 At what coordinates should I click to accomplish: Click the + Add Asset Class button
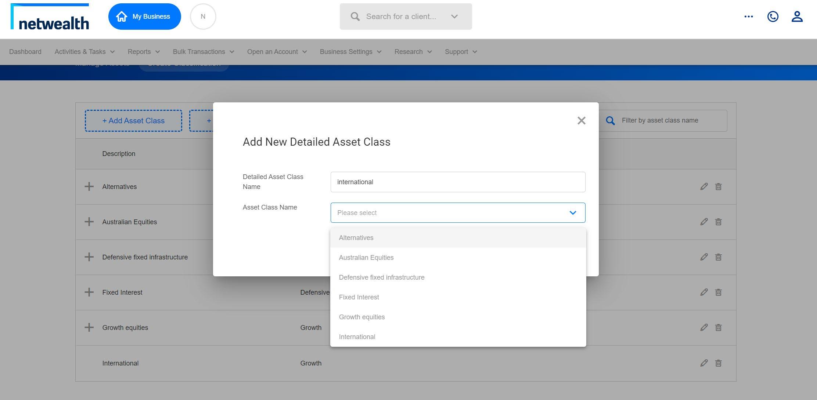pos(133,121)
